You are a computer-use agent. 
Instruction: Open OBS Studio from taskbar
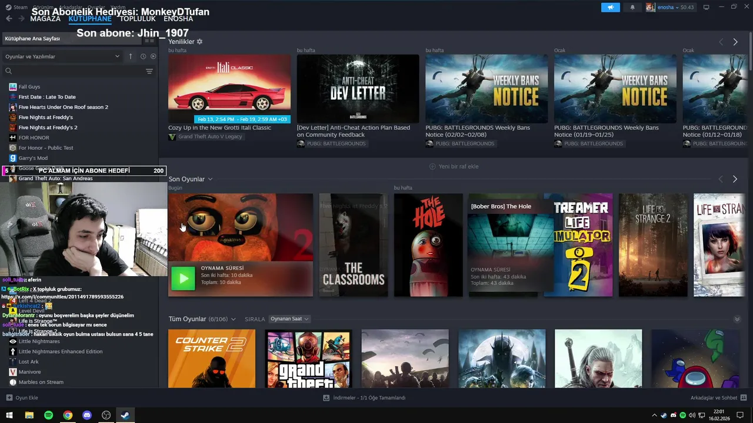coord(106,415)
